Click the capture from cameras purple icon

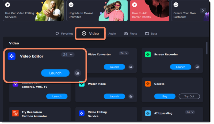[x=16, y=84]
